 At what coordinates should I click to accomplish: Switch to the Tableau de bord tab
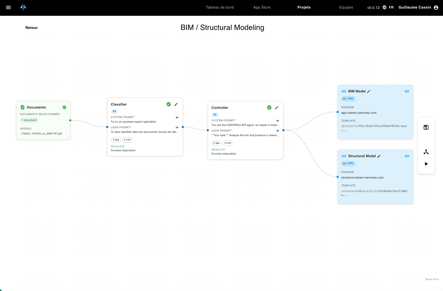[220, 7]
